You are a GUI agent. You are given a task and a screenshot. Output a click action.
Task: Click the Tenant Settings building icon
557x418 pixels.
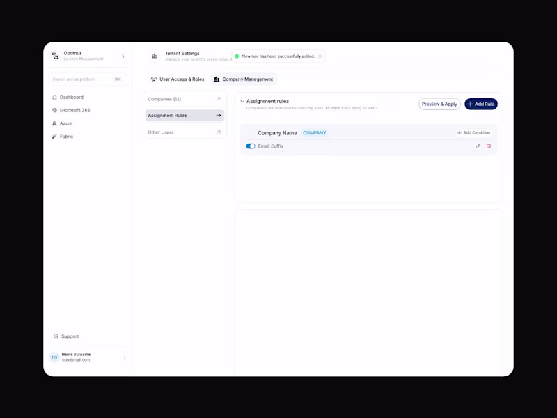point(154,56)
